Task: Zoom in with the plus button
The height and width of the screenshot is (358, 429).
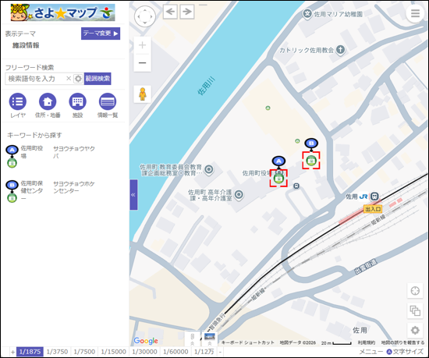Action: [x=142, y=45]
